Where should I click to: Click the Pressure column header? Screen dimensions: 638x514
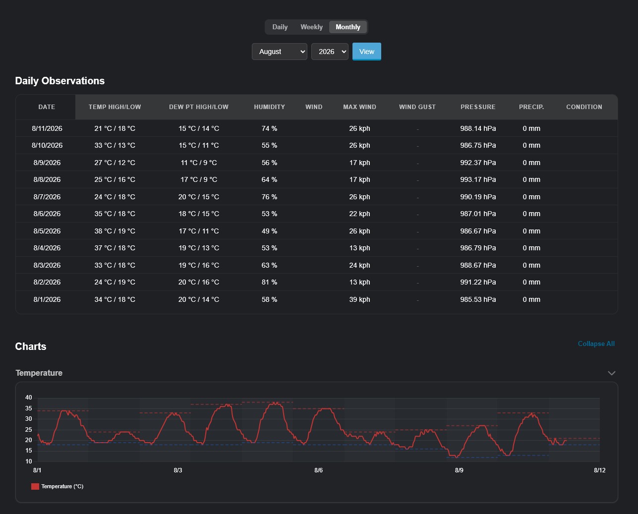point(478,107)
